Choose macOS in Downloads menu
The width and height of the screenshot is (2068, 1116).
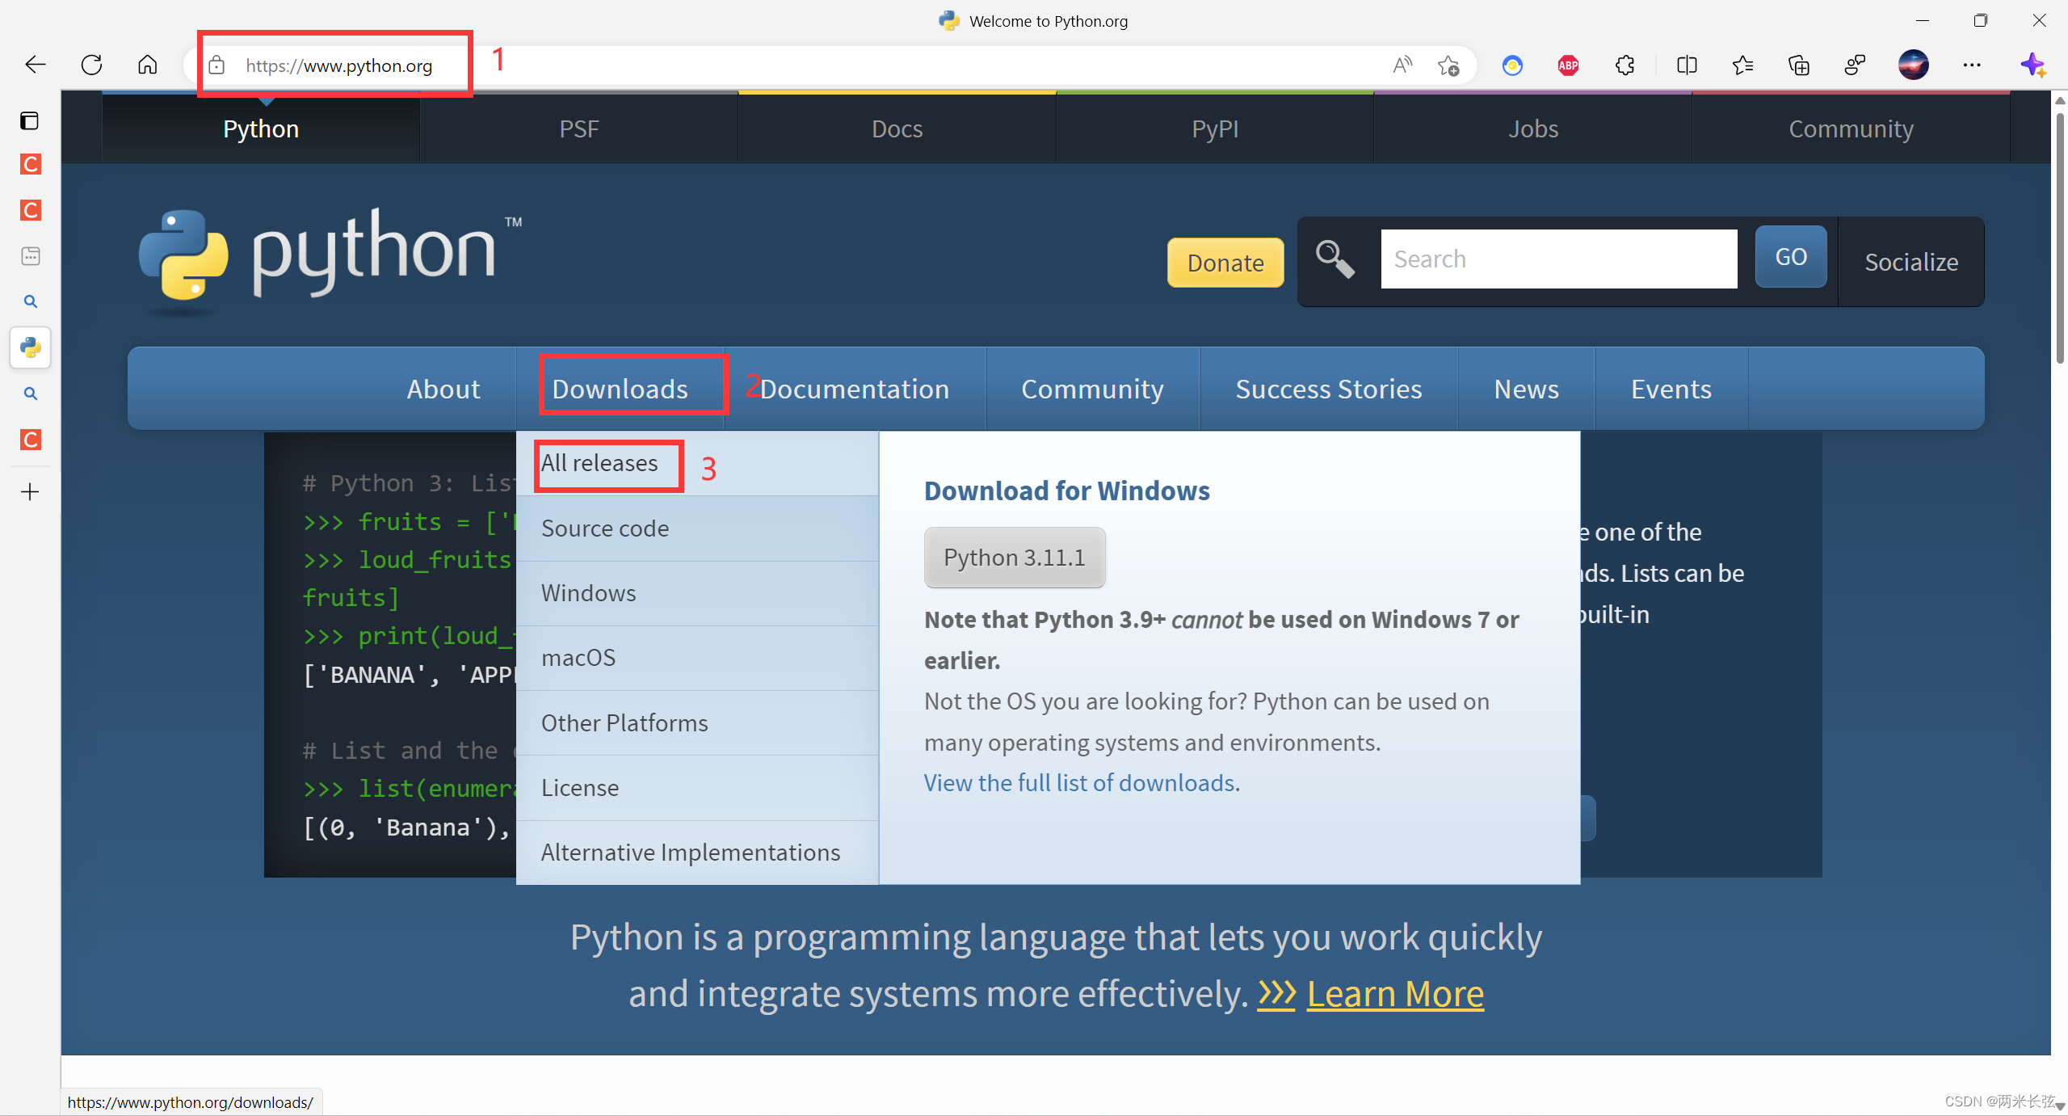tap(697, 658)
